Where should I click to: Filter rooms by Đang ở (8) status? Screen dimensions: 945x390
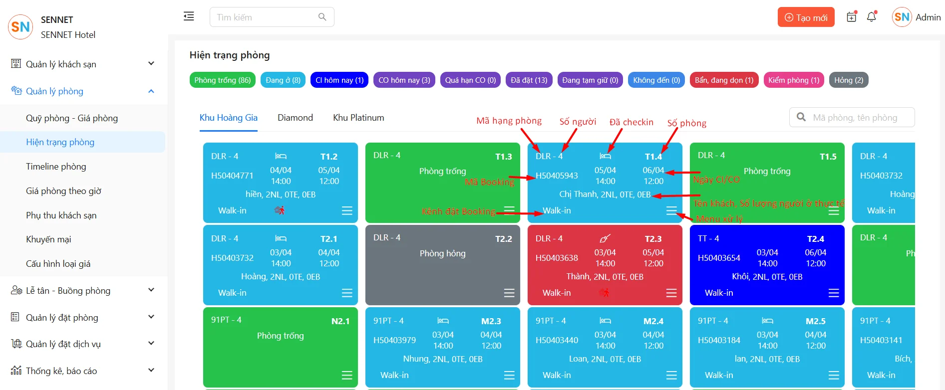(x=283, y=80)
